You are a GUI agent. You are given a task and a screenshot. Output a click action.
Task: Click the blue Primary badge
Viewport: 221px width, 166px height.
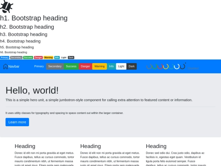click(5, 58)
